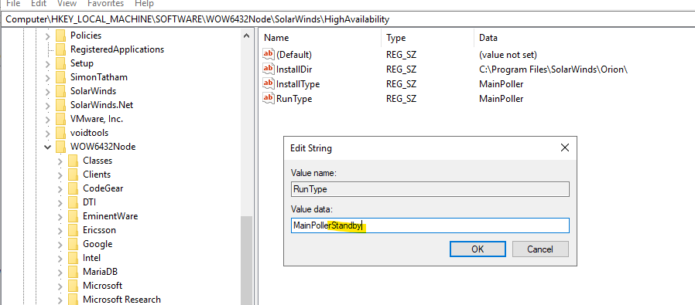Close the Edit String dialog

565,147
